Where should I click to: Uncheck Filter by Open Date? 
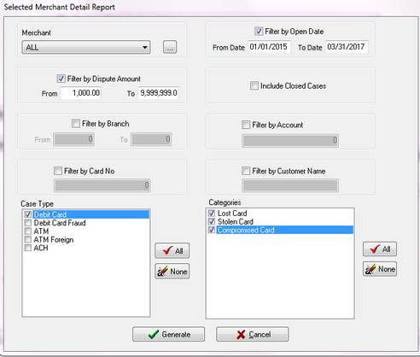[259, 31]
